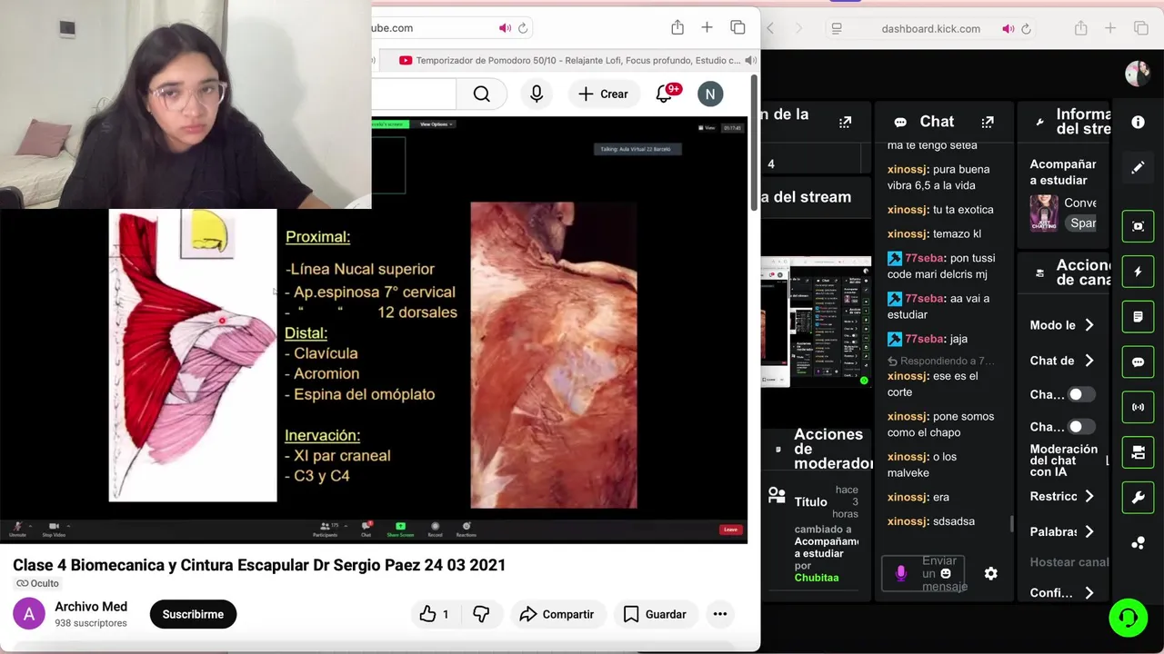Toggle the first Cha... switch
This screenshot has width=1164, height=654.
click(1081, 394)
